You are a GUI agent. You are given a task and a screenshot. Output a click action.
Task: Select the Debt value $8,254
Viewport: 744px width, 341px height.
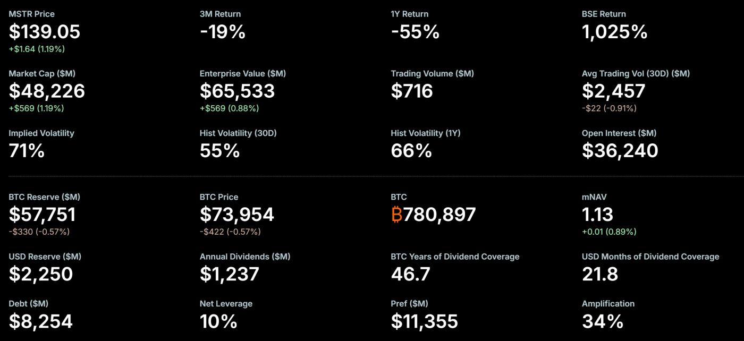pos(40,321)
